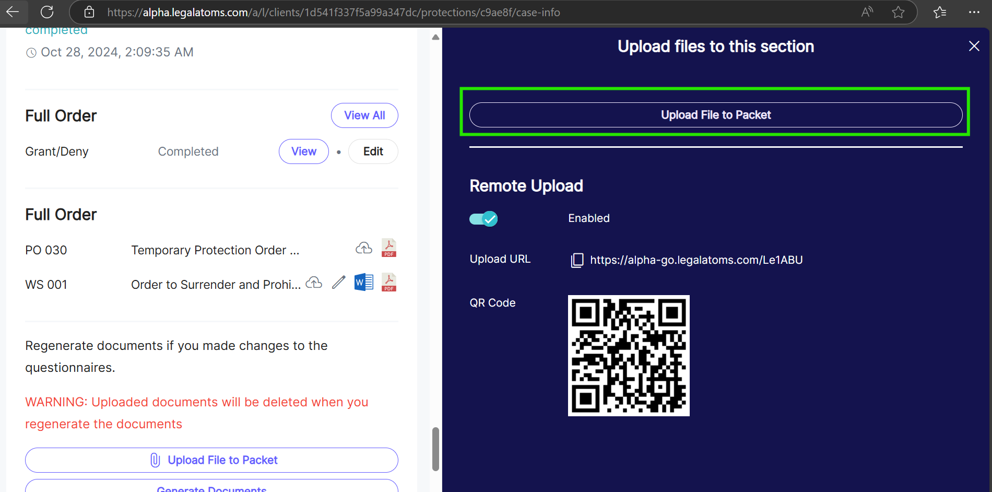Screen dimensions: 992x492
Task: Upload file for WS 001 cloud icon
Action: (314, 283)
